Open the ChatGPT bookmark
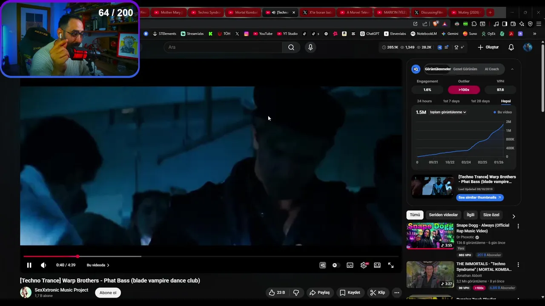Screen dimensions: 545x306 tap(370, 34)
